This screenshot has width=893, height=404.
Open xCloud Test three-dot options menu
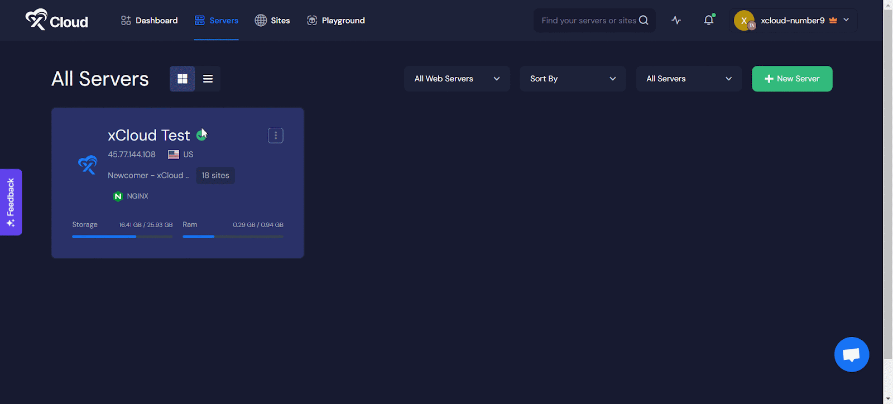pyautogui.click(x=275, y=136)
